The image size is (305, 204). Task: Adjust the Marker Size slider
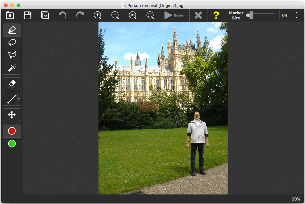(261, 15)
